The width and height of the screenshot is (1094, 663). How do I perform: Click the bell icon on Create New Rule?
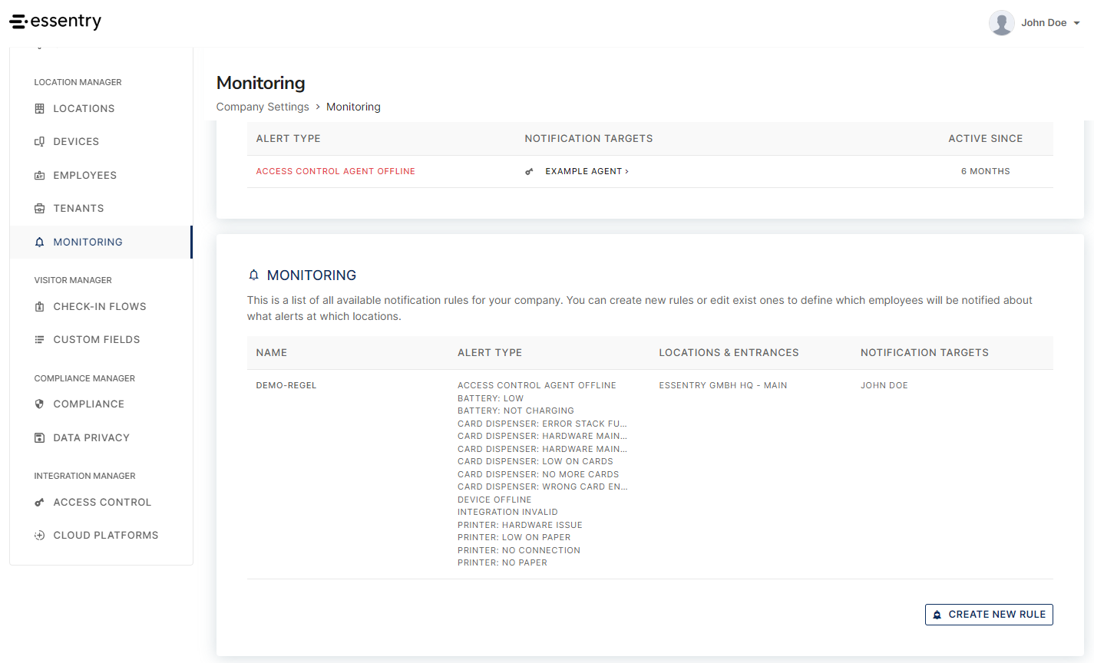[937, 615]
